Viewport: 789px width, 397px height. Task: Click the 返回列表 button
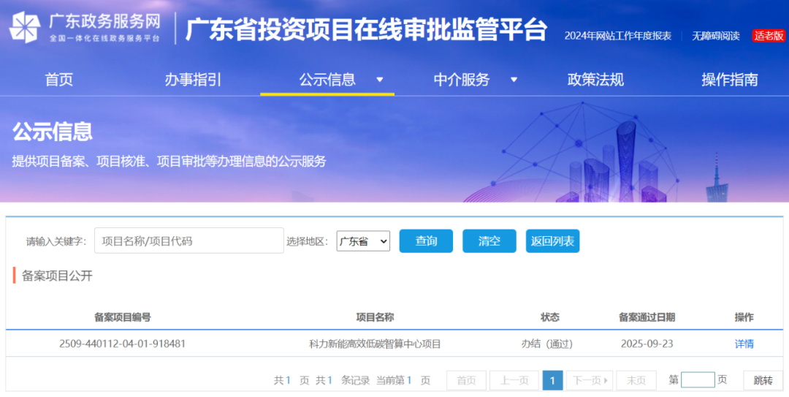coord(552,241)
